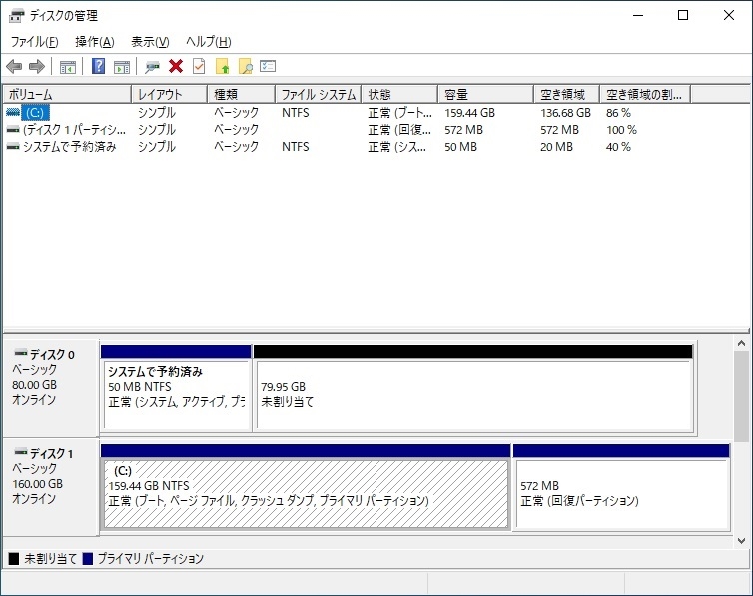The height and width of the screenshot is (596, 753).
Task: Maximize the Disk Management window
Action: pos(683,15)
